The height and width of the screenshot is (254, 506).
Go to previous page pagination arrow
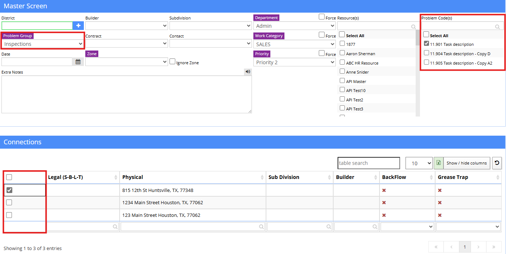click(451, 247)
